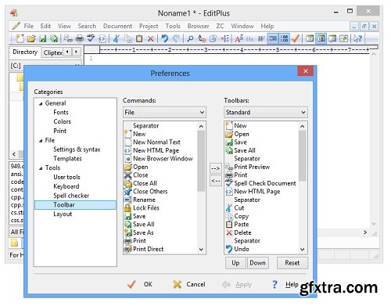
Task: Select Lock Files command in Commands list
Action: (x=146, y=208)
